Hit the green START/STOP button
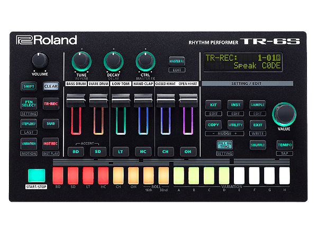The image size is (317, 234). click(37, 175)
